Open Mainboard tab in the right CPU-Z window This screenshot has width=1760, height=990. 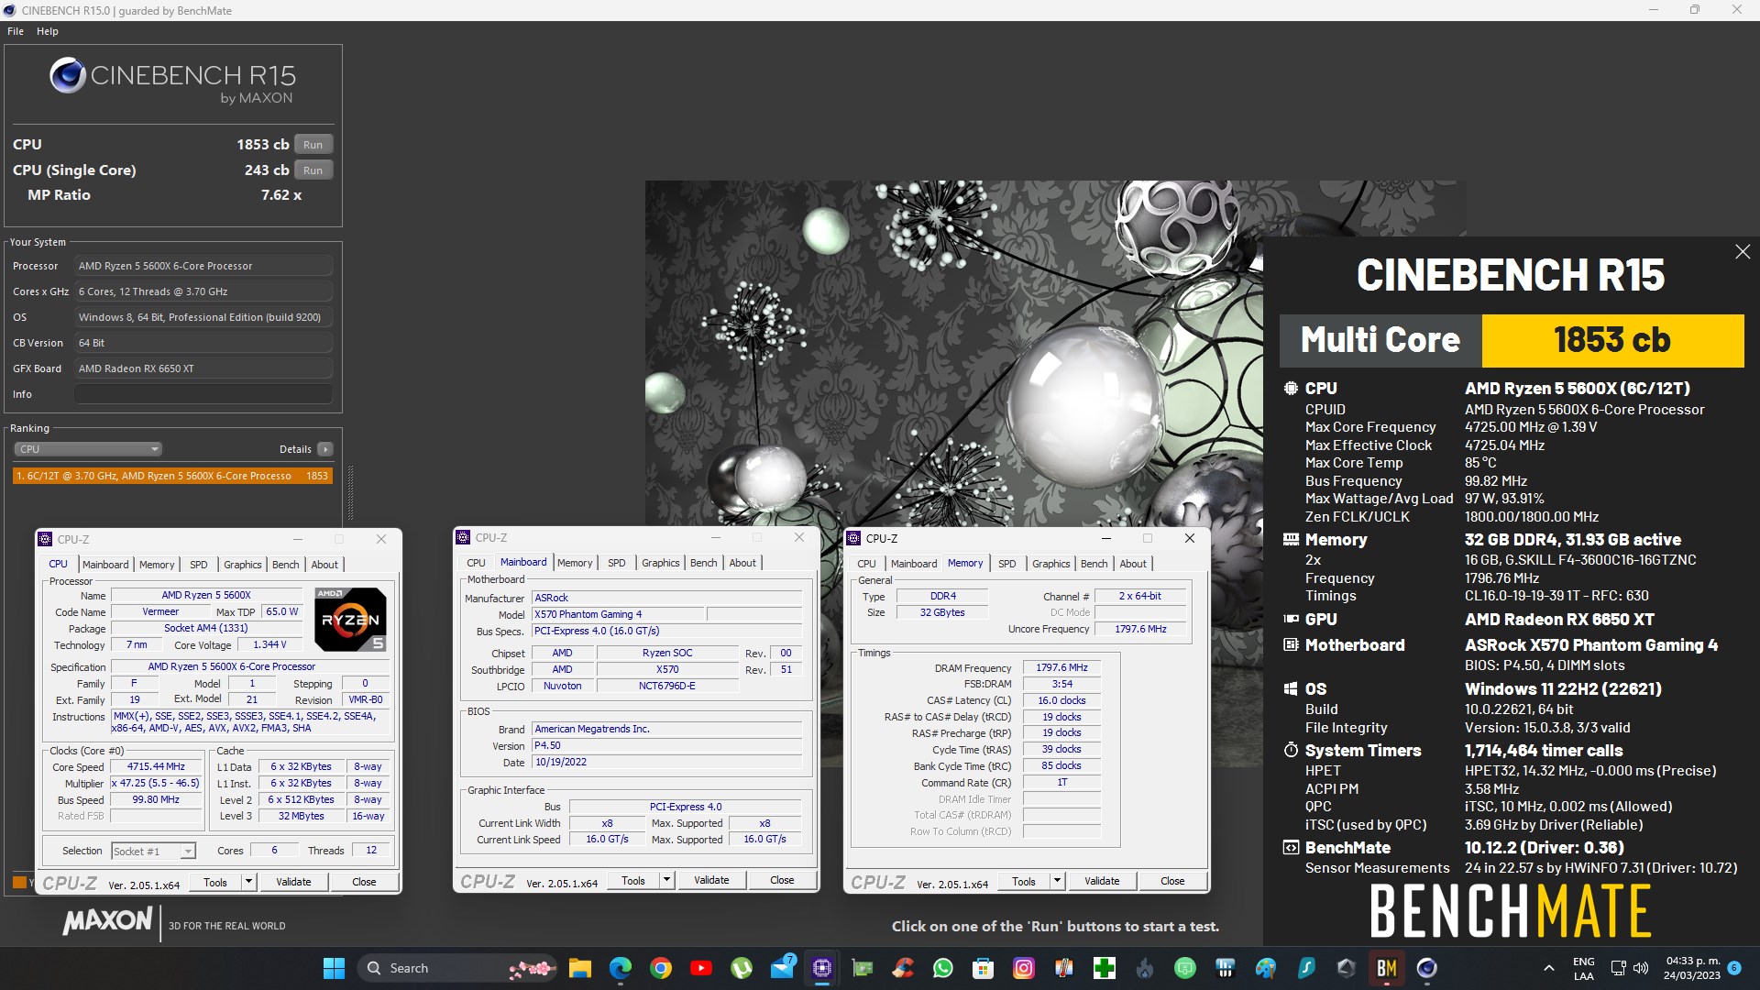click(914, 564)
